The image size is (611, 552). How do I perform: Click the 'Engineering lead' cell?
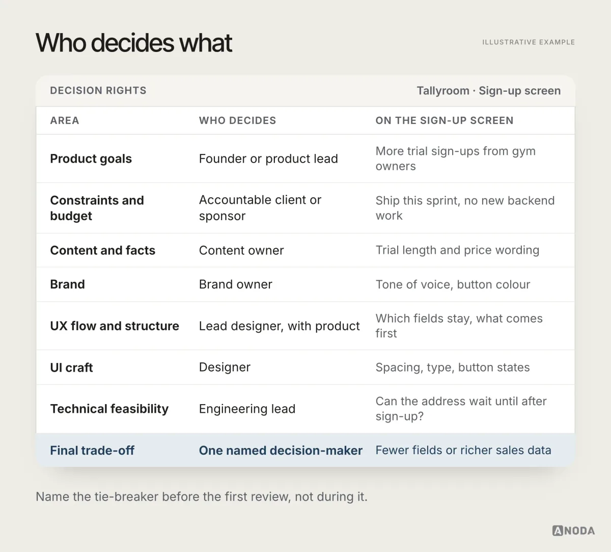(247, 409)
